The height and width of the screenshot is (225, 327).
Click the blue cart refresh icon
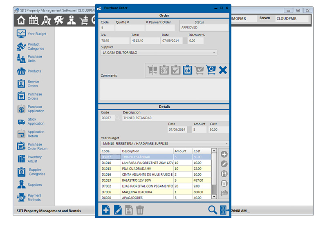pos(211,70)
